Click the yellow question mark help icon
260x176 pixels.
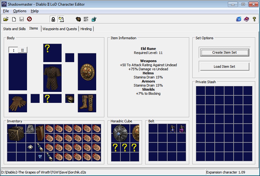click(254, 19)
